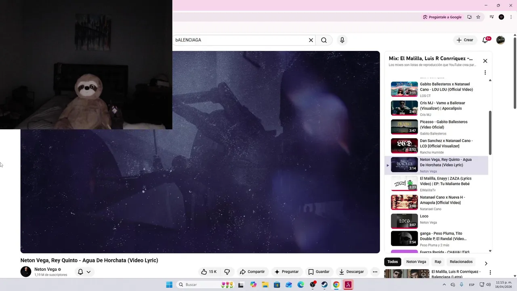Show hidden system tray icons
This screenshot has height=291, width=517.
pos(444,285)
